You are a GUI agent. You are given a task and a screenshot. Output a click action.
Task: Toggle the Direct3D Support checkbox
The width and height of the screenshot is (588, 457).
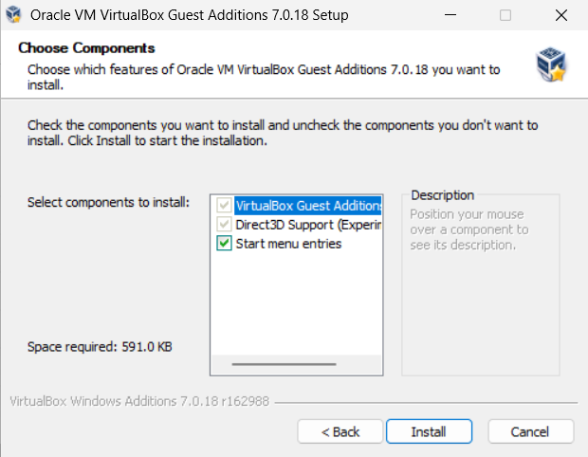[224, 225]
